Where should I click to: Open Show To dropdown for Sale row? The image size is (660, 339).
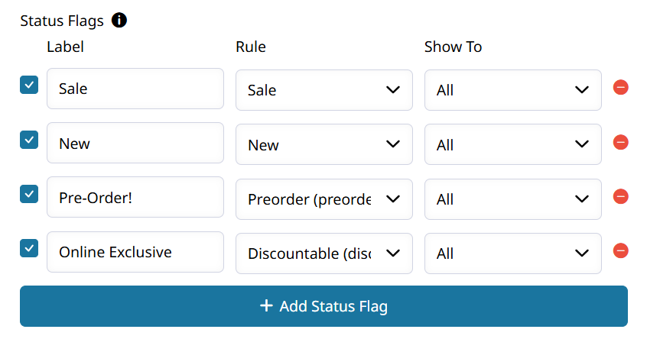(512, 90)
